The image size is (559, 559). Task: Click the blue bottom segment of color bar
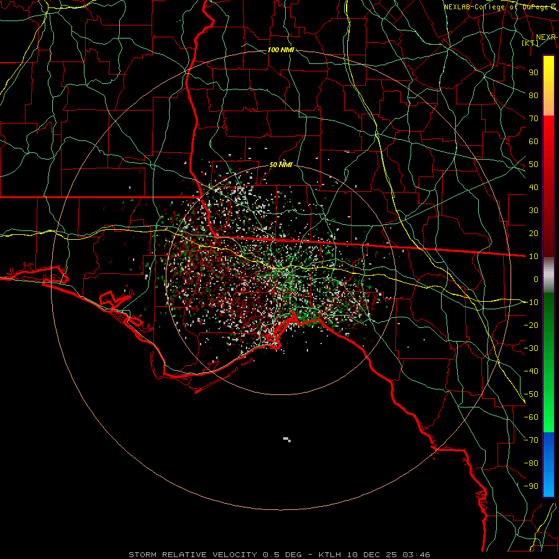point(548,465)
